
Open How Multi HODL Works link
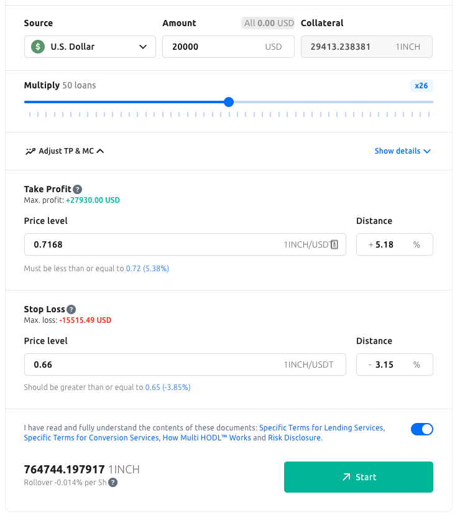[x=206, y=438]
